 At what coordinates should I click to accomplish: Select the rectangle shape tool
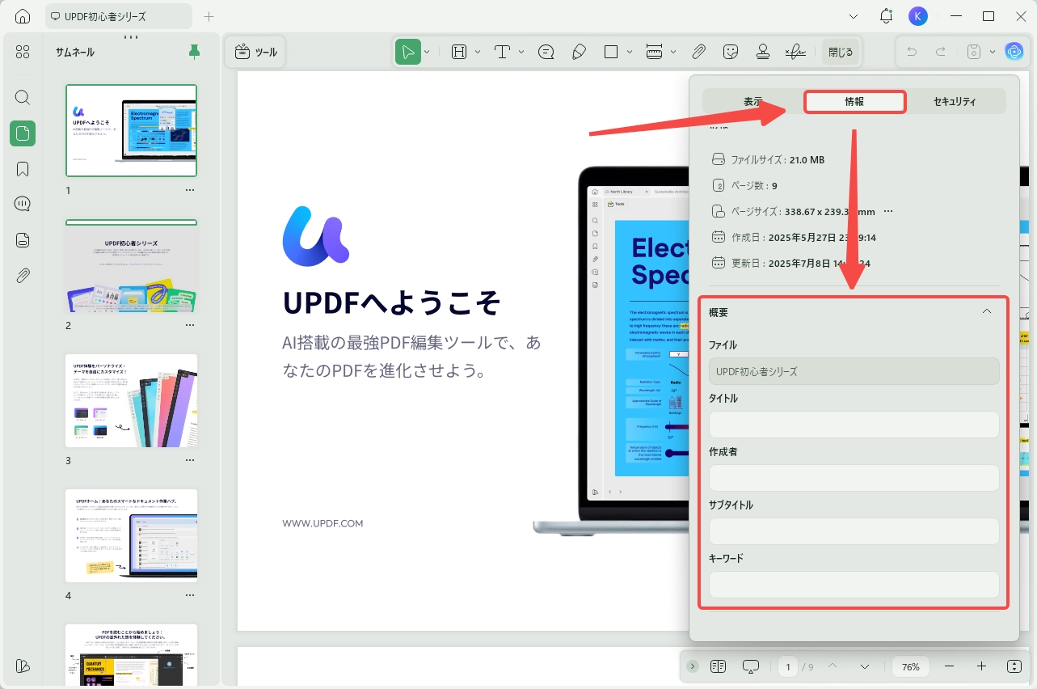[x=611, y=52]
